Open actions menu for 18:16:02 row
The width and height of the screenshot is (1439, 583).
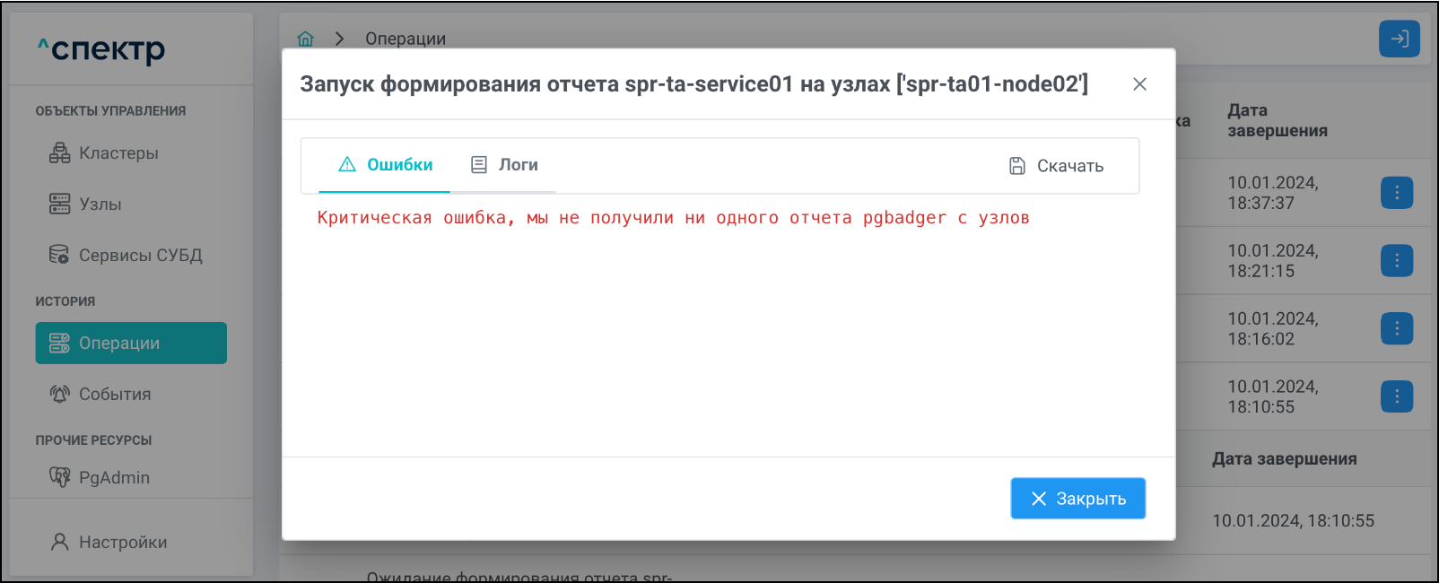click(x=1397, y=329)
